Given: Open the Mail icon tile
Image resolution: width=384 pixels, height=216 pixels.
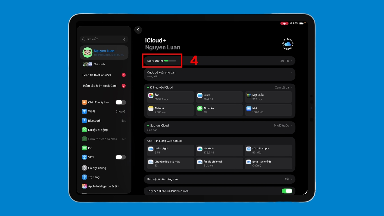Looking at the screenshot, I should [x=268, y=110].
